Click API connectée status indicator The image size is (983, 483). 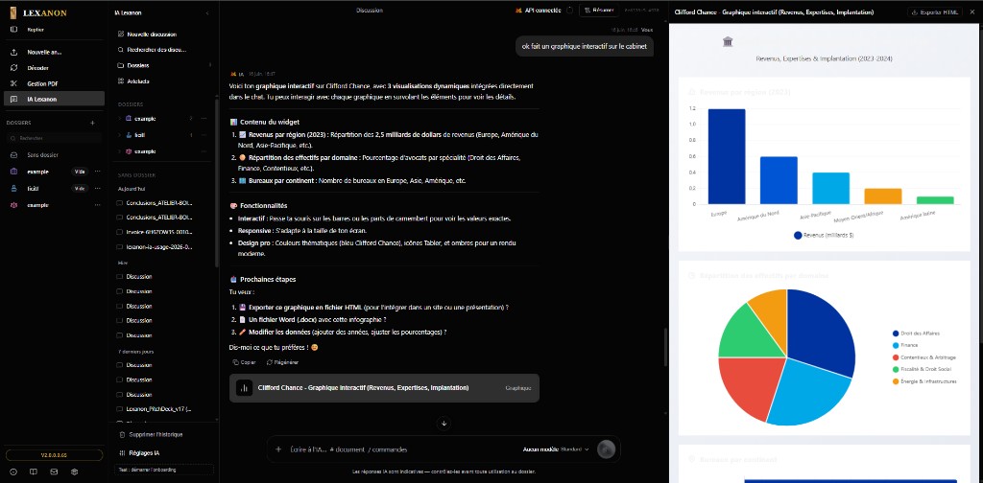(x=538, y=10)
